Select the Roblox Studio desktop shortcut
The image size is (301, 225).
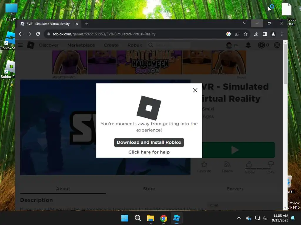pos(9,40)
